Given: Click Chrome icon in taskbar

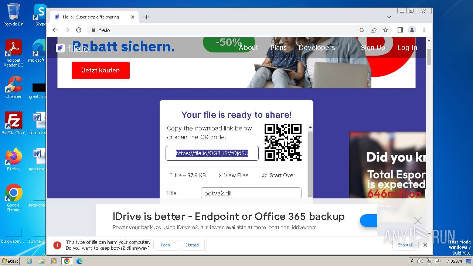Looking at the screenshot, I should [67, 261].
